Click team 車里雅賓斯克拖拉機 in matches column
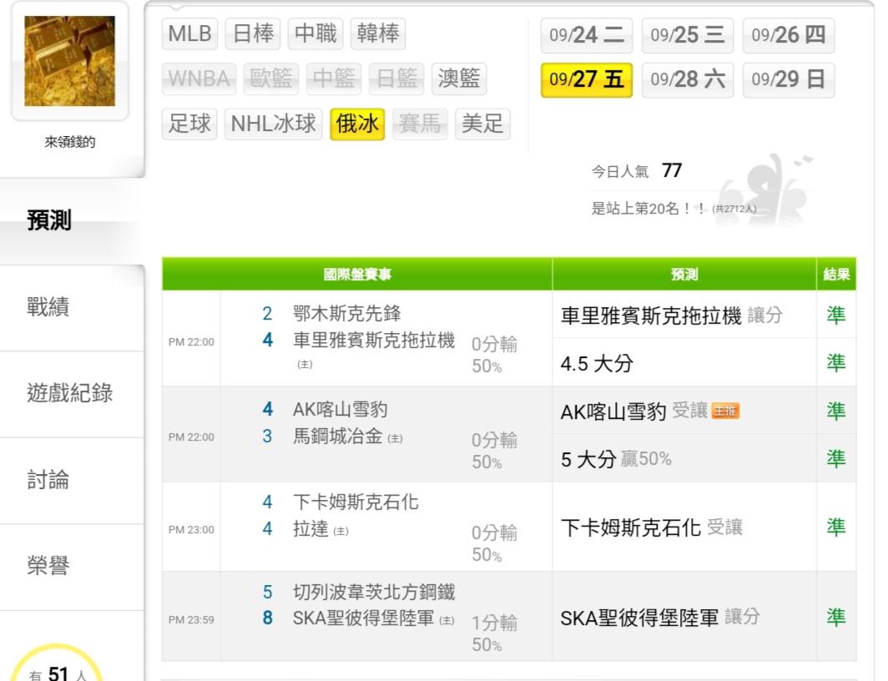 pyautogui.click(x=374, y=340)
